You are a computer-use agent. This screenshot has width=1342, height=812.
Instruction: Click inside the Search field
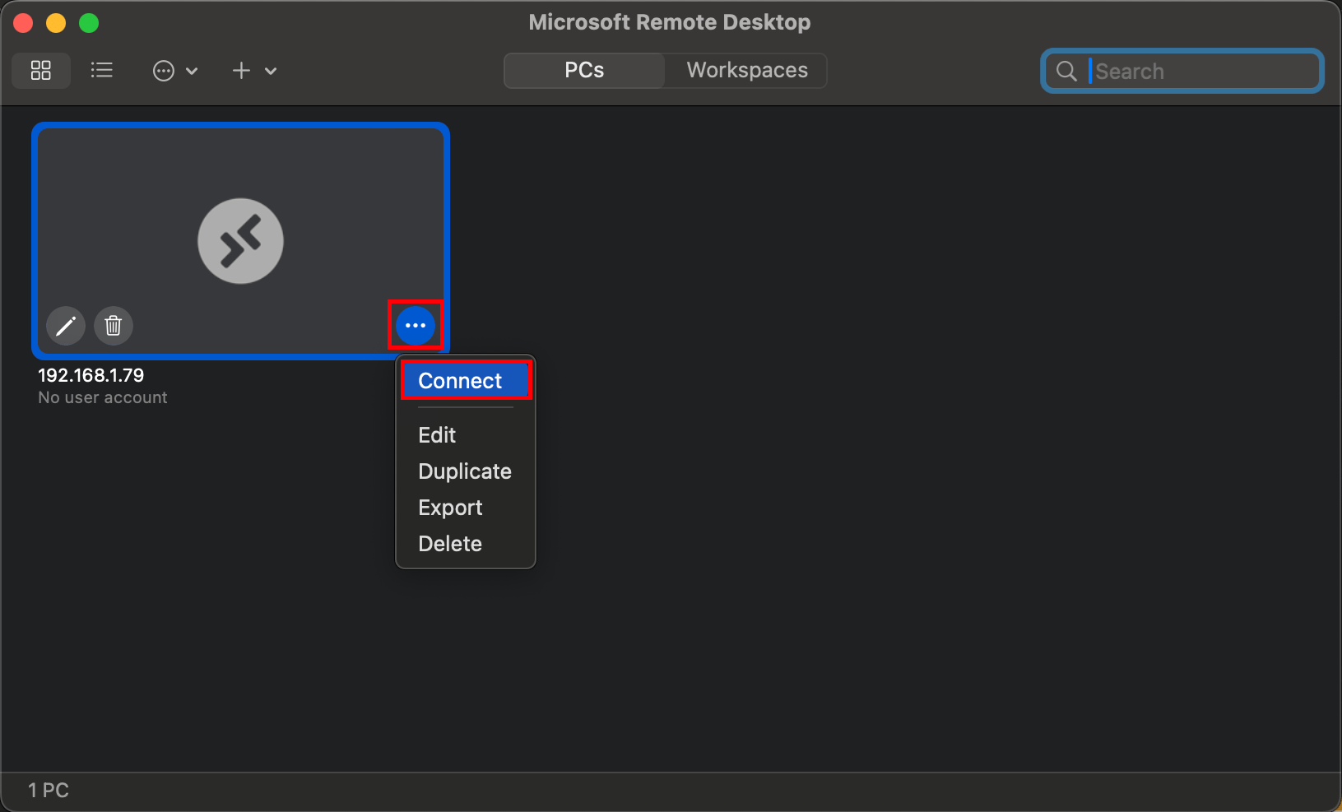(x=1185, y=71)
